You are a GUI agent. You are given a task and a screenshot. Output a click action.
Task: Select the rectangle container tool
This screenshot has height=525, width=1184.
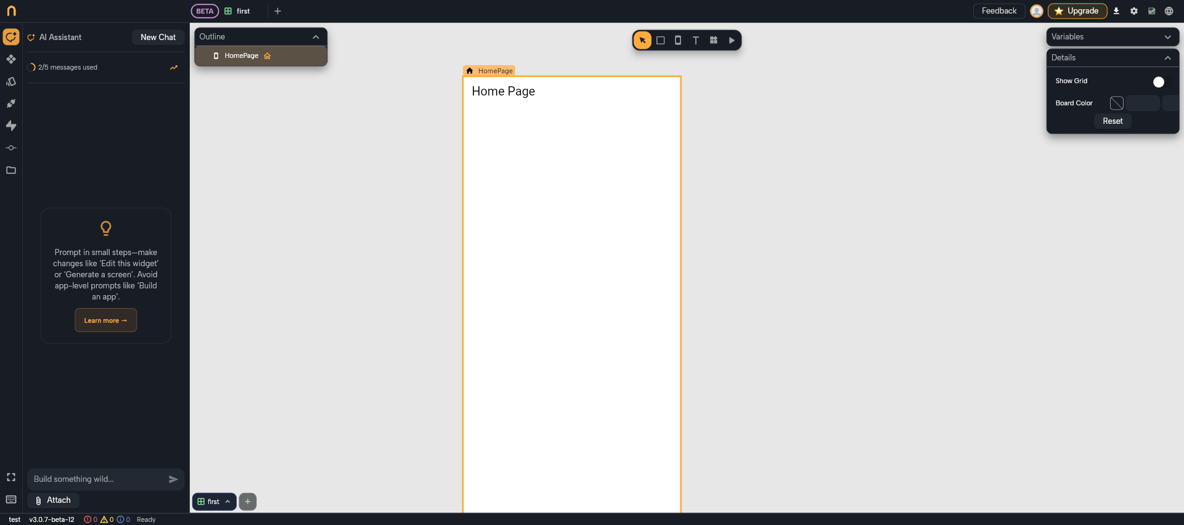pos(660,41)
